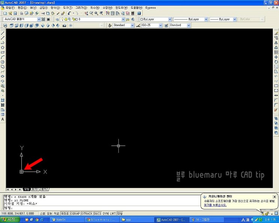Click the Save icon

15,14
